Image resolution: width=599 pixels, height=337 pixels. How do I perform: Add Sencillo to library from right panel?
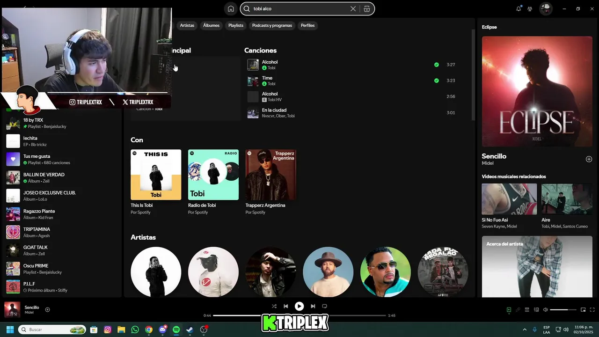coord(589,159)
